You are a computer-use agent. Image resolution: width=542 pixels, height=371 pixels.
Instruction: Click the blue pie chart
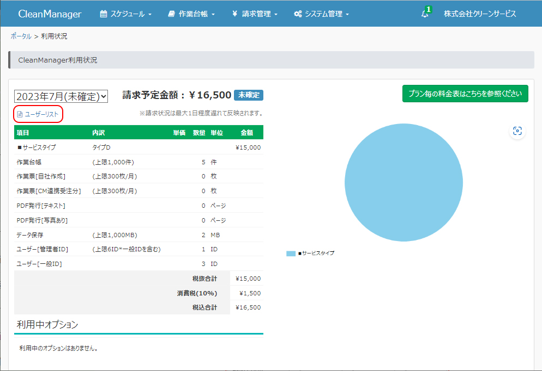click(404, 183)
